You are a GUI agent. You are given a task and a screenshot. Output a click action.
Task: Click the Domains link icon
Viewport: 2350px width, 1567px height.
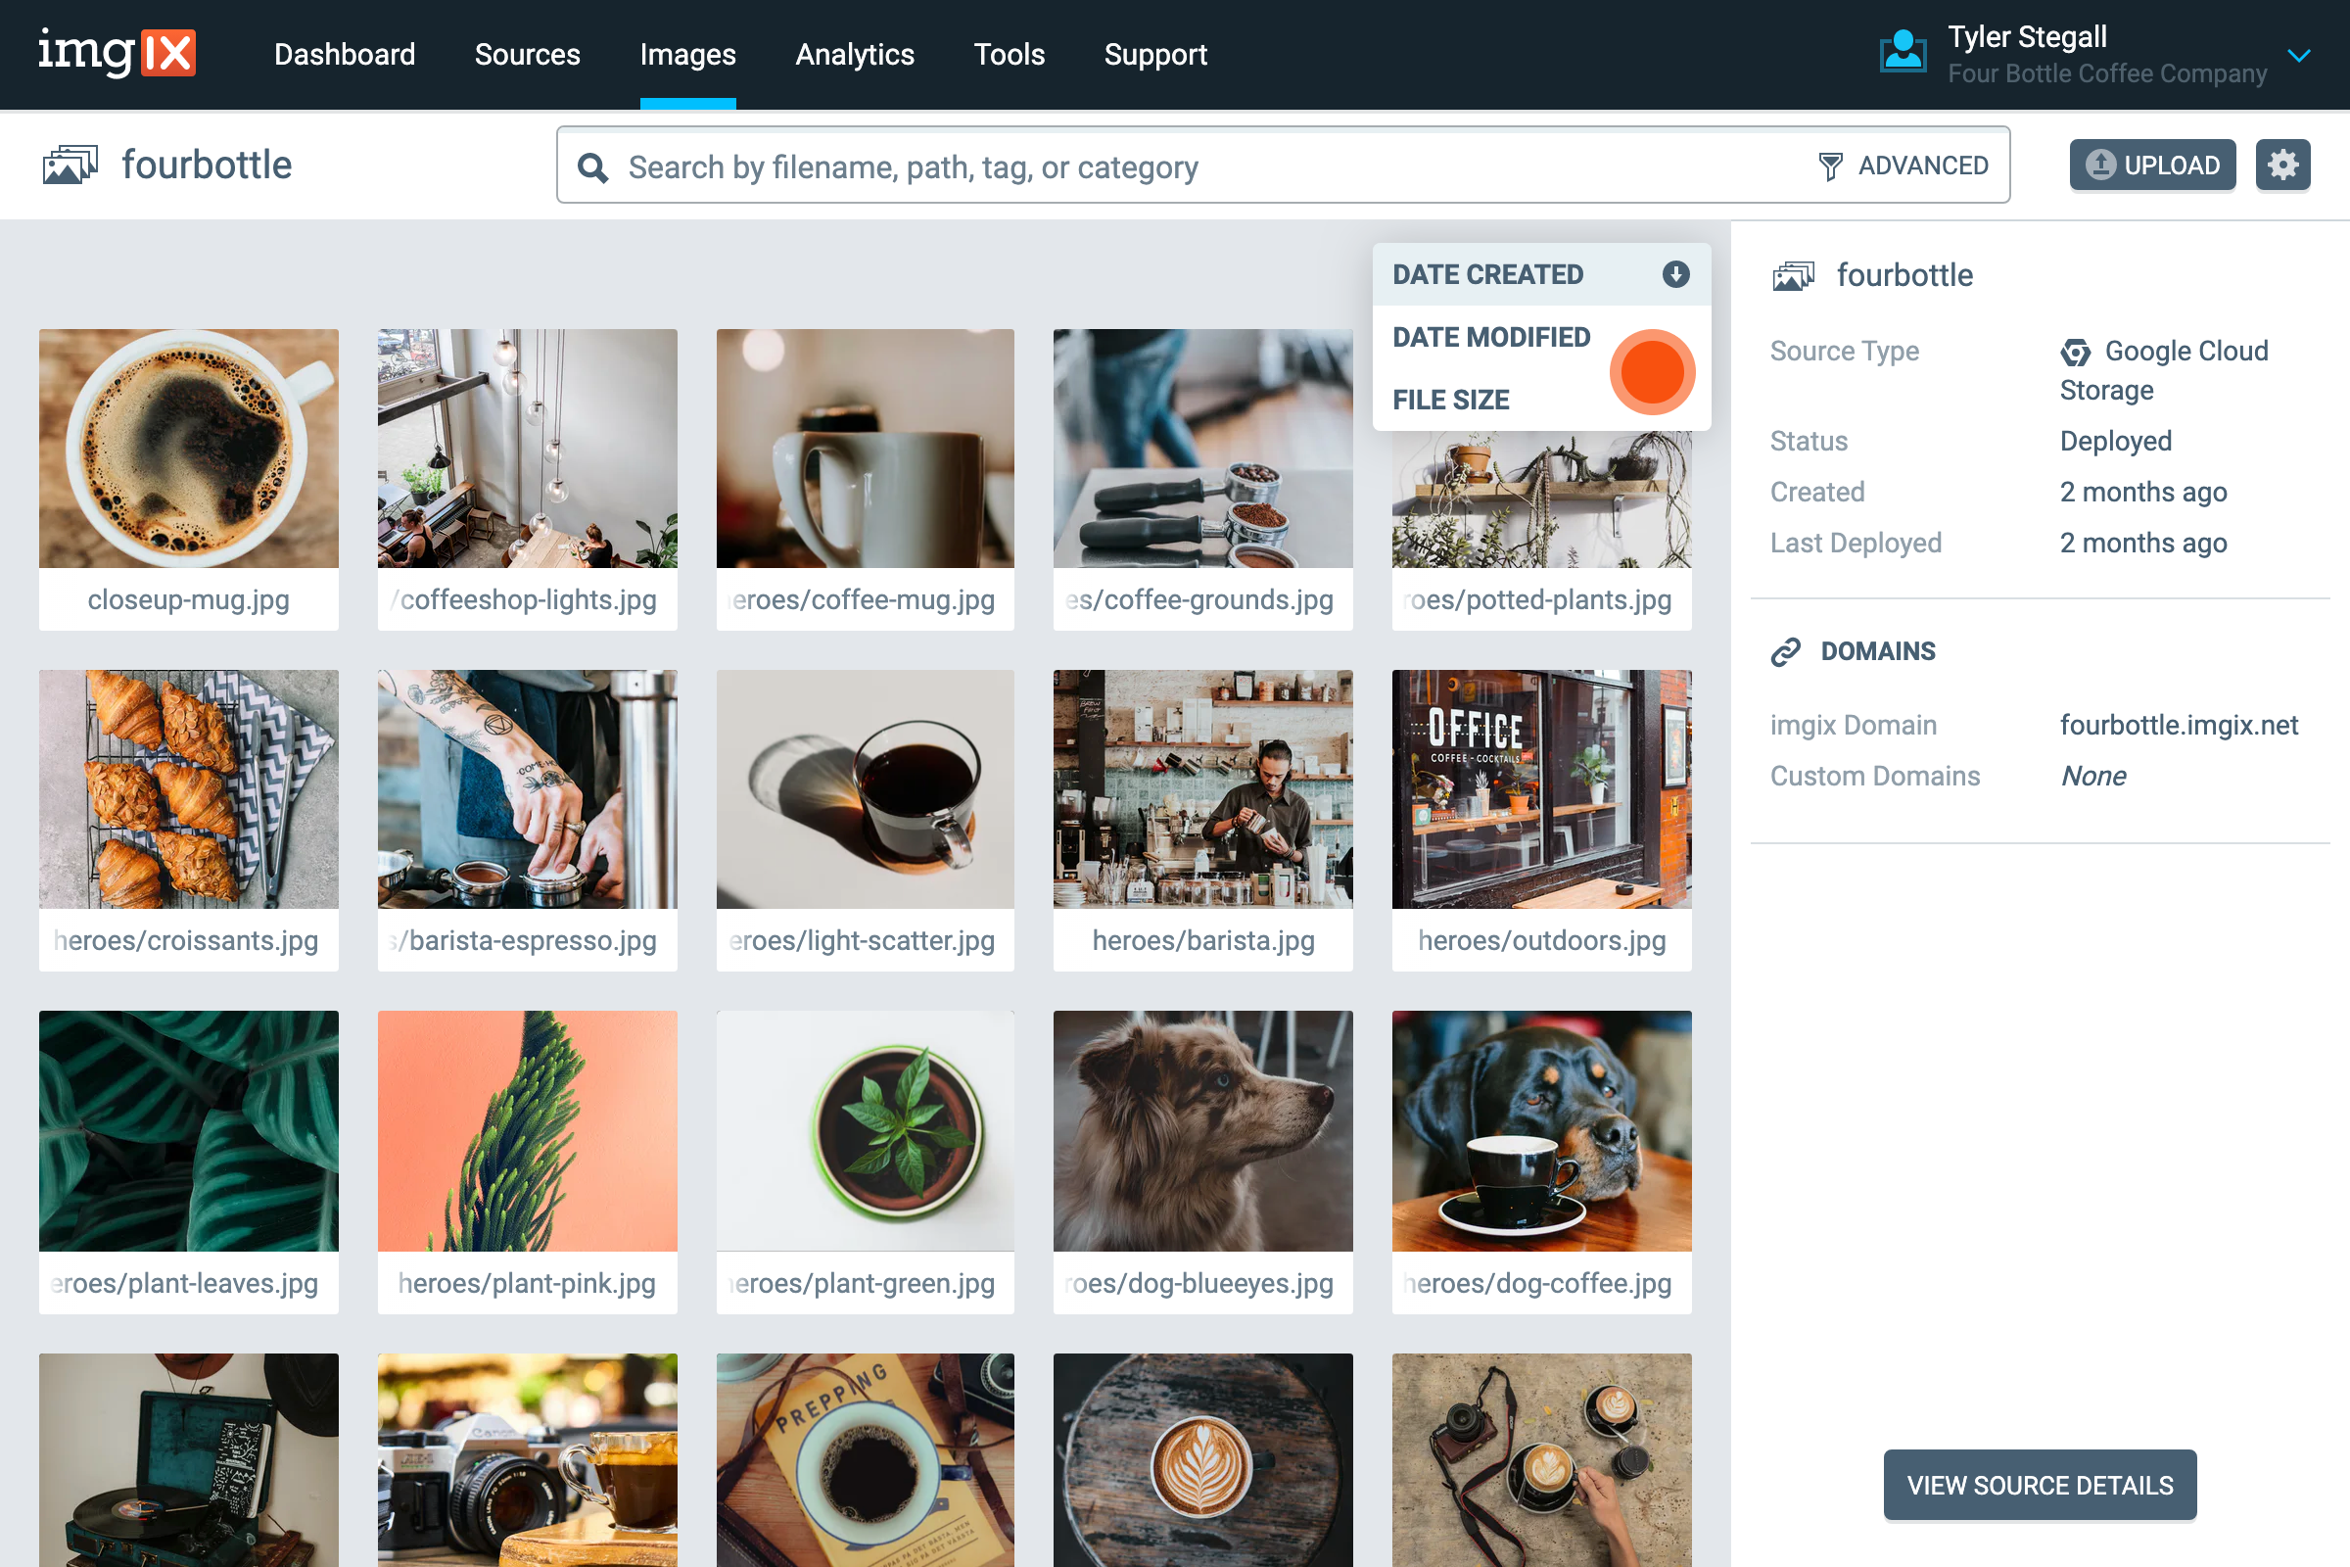pos(1786,650)
